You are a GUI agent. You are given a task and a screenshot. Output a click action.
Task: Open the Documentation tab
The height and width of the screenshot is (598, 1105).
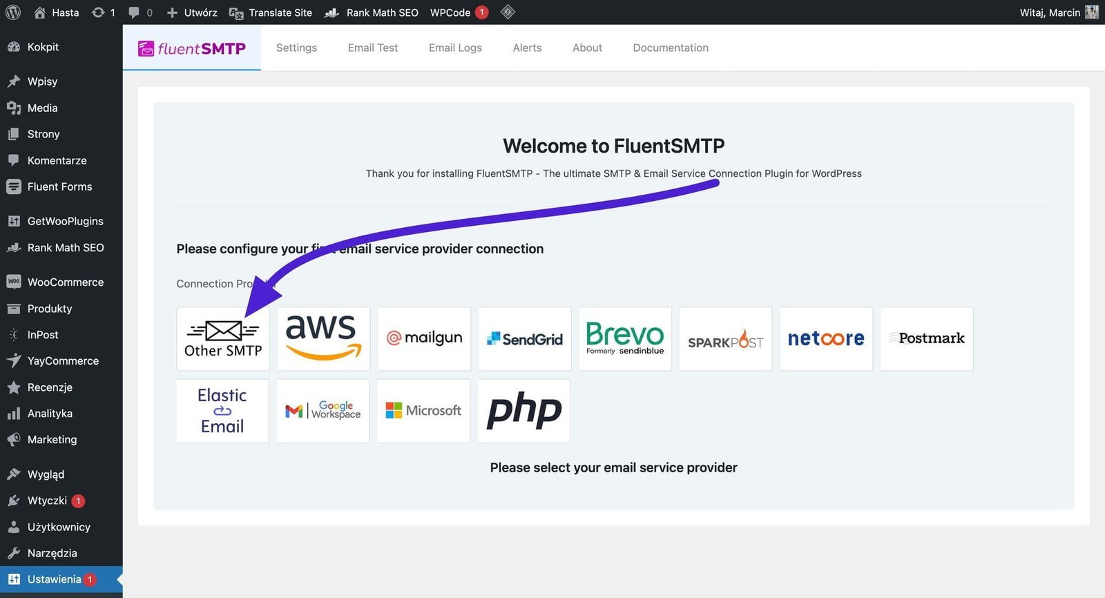[x=671, y=48]
